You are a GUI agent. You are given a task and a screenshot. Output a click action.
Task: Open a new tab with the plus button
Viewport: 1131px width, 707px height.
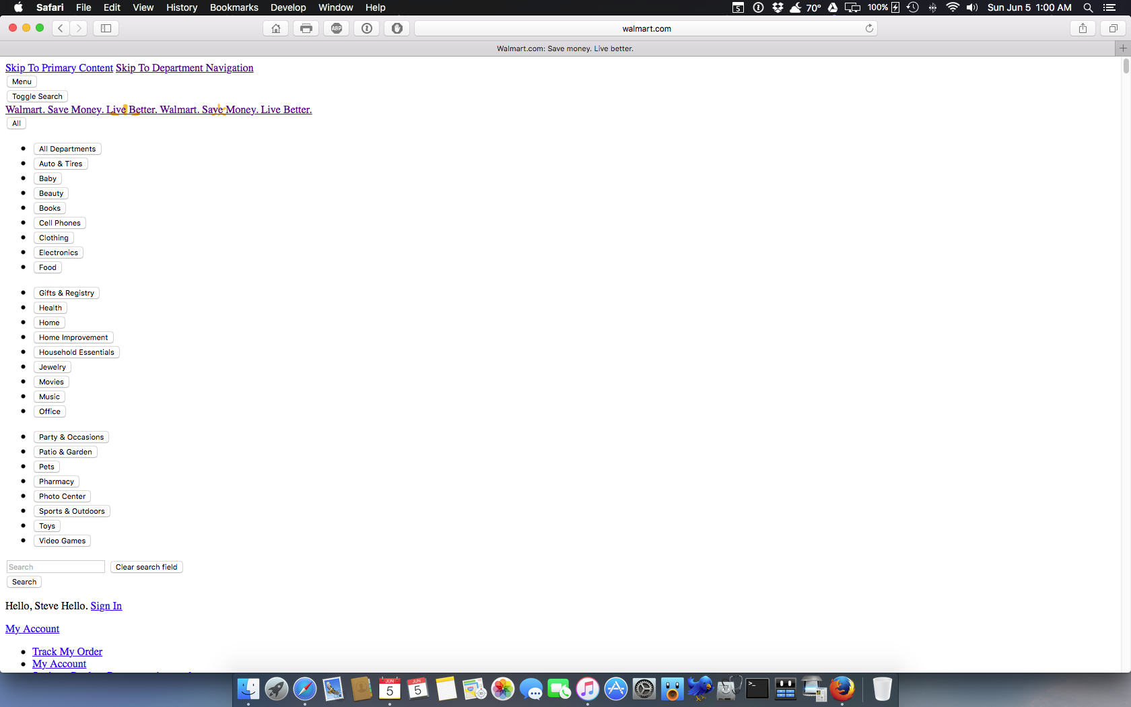[1123, 48]
